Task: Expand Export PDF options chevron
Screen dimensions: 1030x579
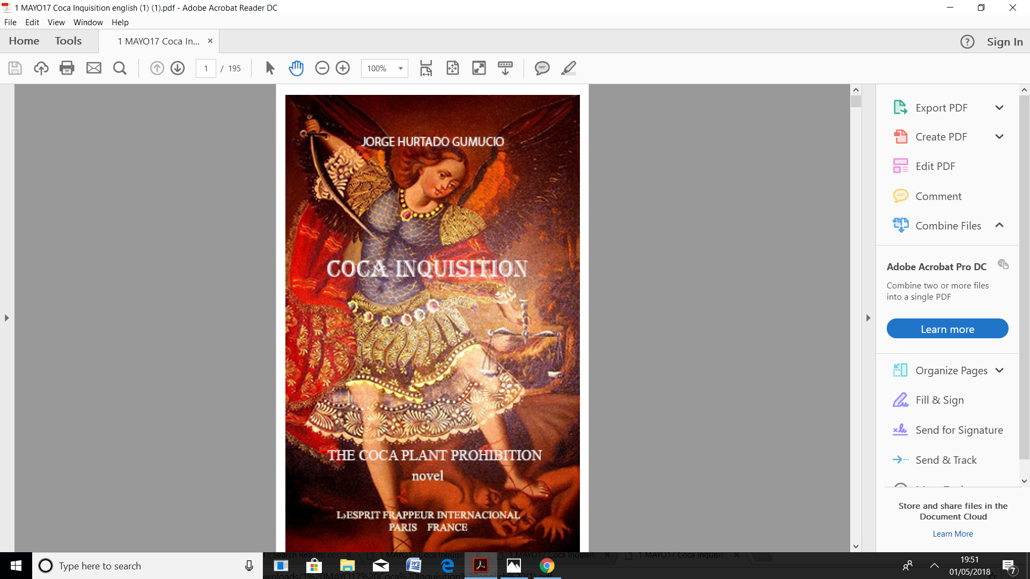Action: point(999,108)
